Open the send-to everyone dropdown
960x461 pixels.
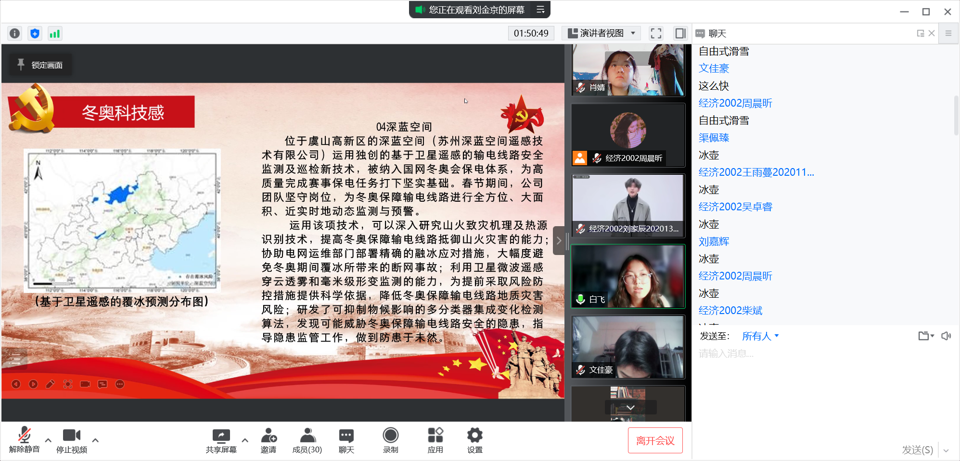point(760,336)
